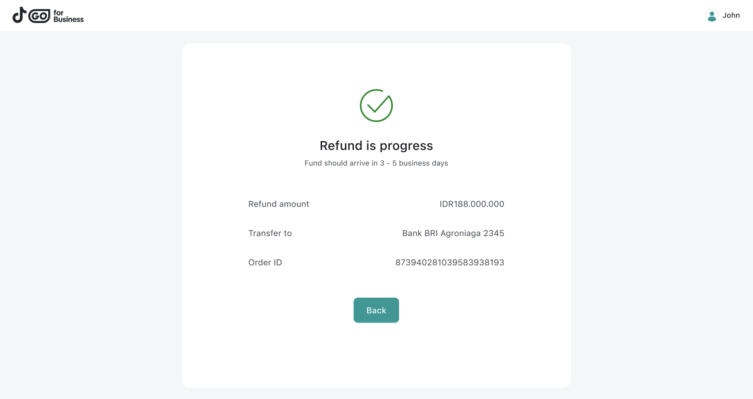Click the TikTok note logo icon
The width and height of the screenshot is (753, 399).
(x=19, y=15)
